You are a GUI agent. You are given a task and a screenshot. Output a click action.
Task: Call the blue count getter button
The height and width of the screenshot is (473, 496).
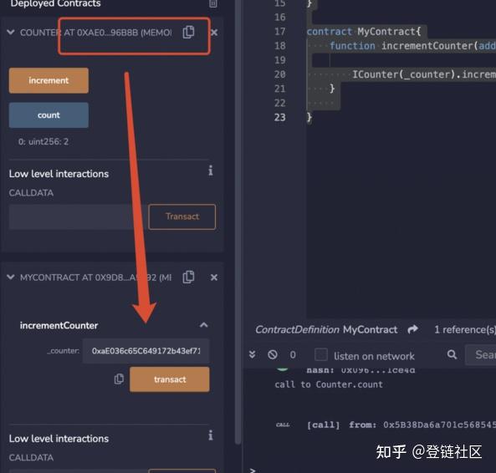point(49,115)
